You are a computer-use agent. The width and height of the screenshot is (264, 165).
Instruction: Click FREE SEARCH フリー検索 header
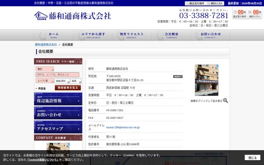pyautogui.click(x=58, y=61)
